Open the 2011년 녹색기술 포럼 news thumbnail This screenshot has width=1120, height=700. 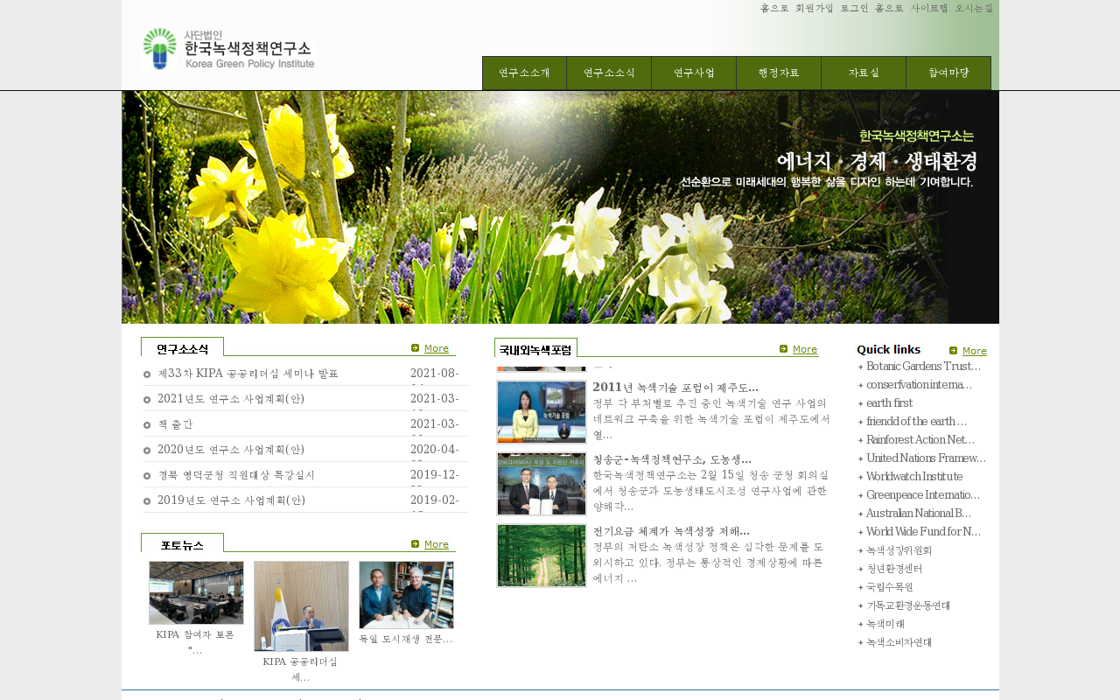[542, 412]
